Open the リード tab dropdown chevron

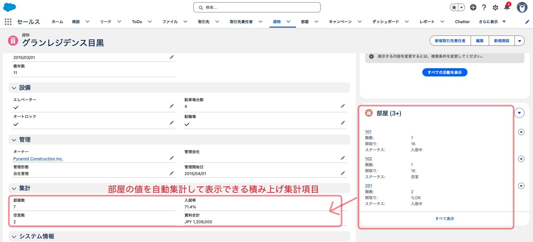pyautogui.click(x=119, y=22)
